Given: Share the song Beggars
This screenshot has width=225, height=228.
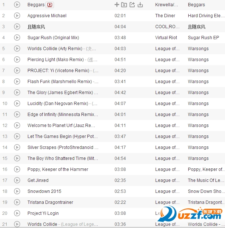Looking at the screenshot, I should pyautogui.click(x=132, y=5).
